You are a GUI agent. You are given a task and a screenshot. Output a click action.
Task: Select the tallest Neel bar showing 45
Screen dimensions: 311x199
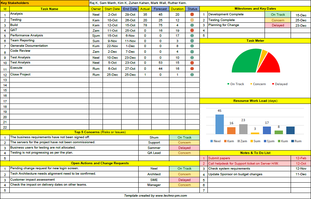point(219,124)
